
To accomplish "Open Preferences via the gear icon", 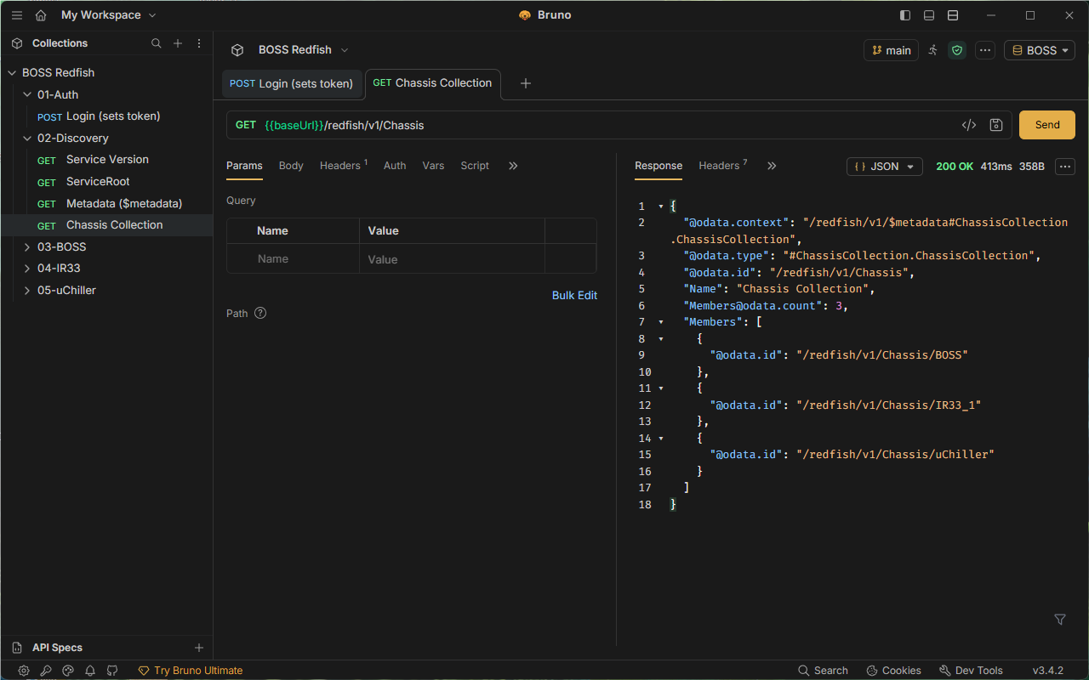I will [24, 671].
